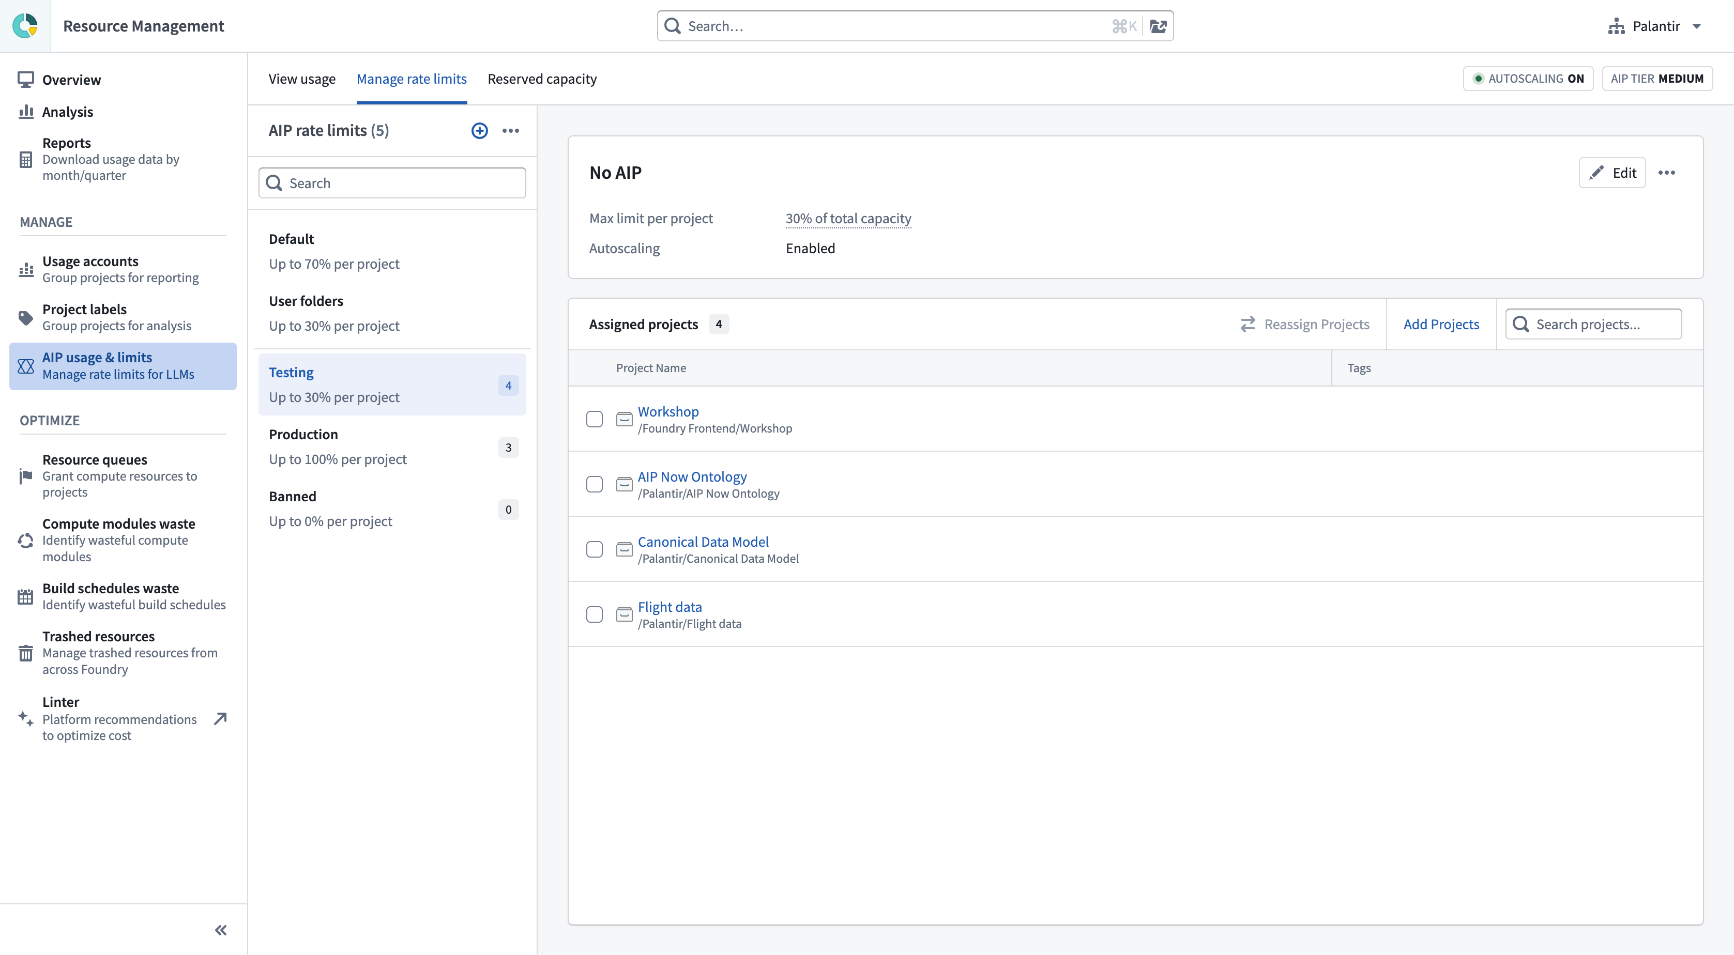
Task: Select the User folders rate limit
Action: (392, 314)
